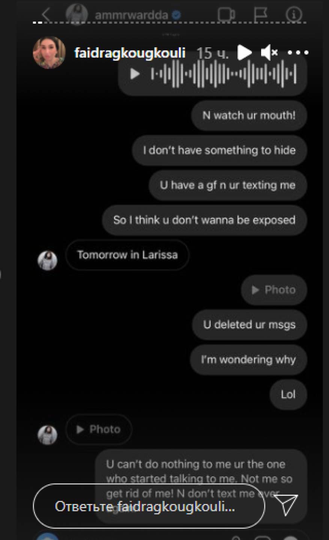Play the voice message audio

click(x=135, y=74)
